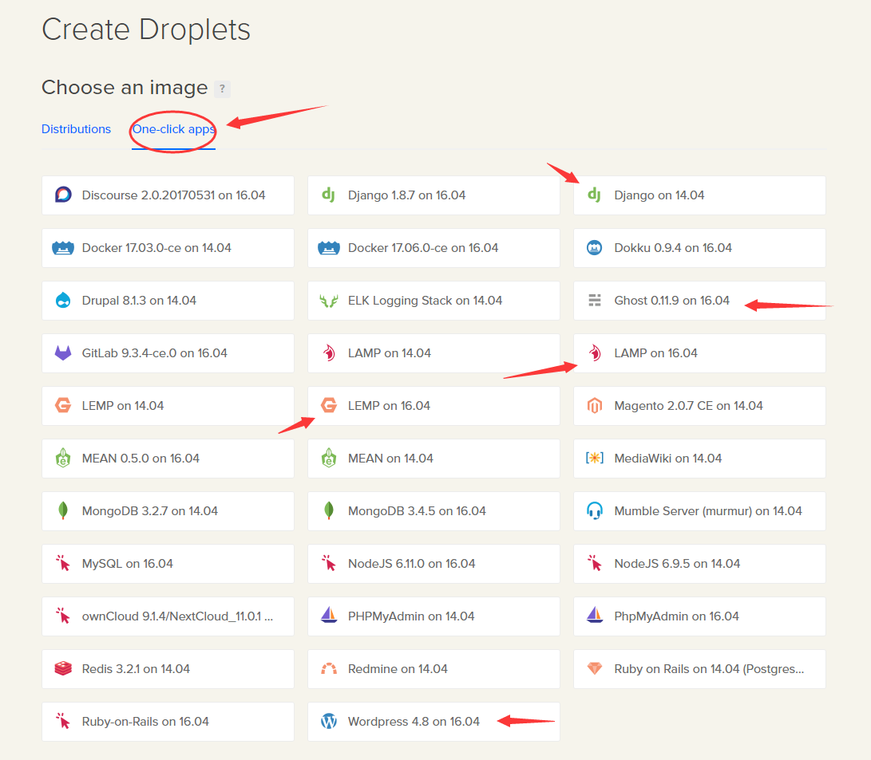Click the MEAN 0.5.0 logo icon
Screen dimensions: 871x760
pyautogui.click(x=63, y=458)
